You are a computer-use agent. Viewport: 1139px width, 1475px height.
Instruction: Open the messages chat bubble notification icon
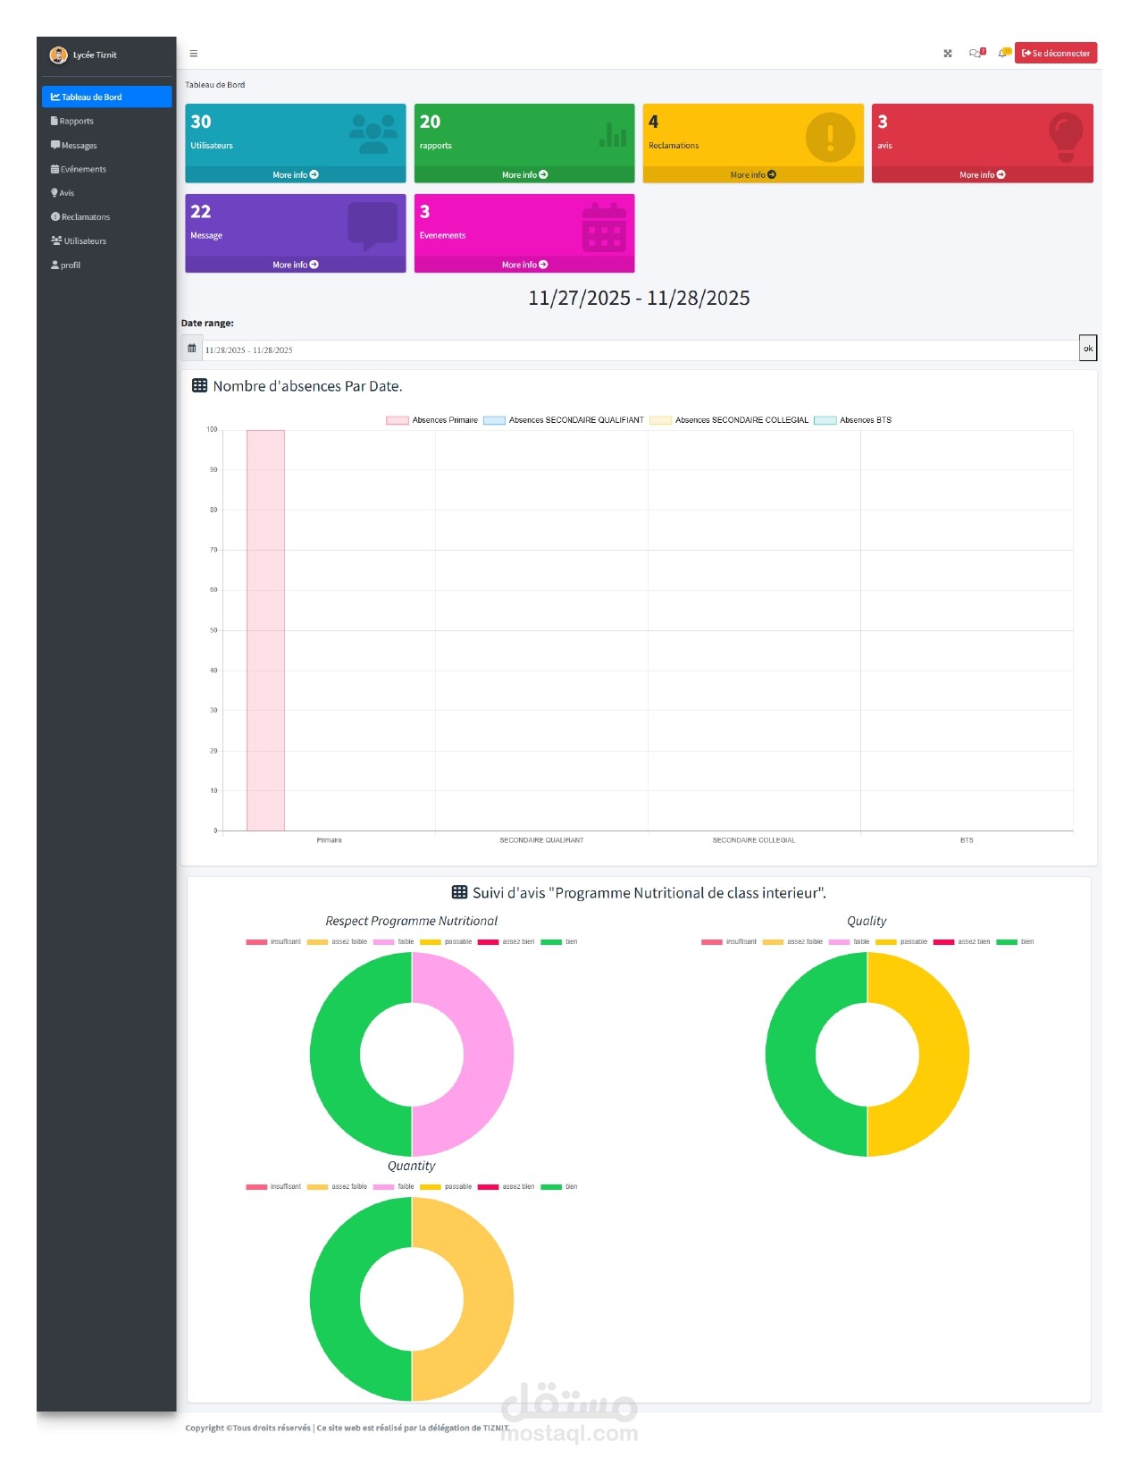pos(976,54)
